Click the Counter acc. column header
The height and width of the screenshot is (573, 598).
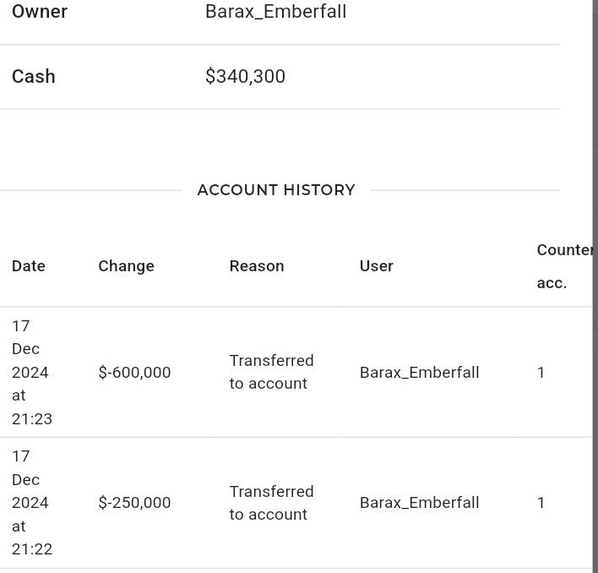564,266
